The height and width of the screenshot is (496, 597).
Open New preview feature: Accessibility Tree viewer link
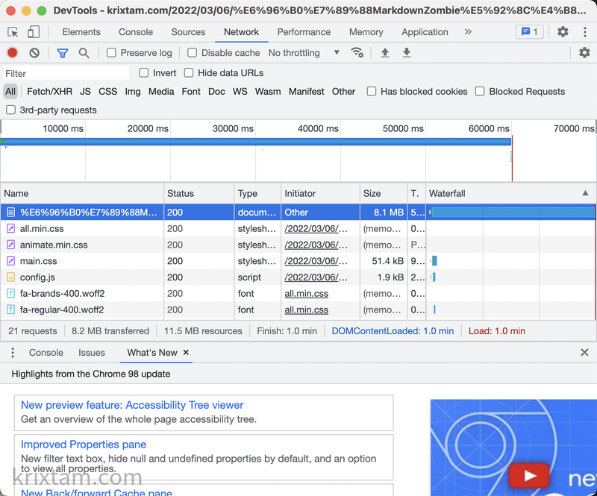(x=132, y=405)
